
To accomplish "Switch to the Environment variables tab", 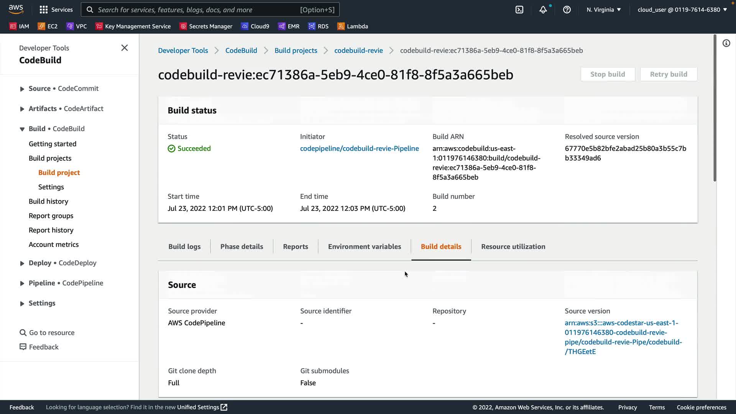I will pyautogui.click(x=364, y=246).
